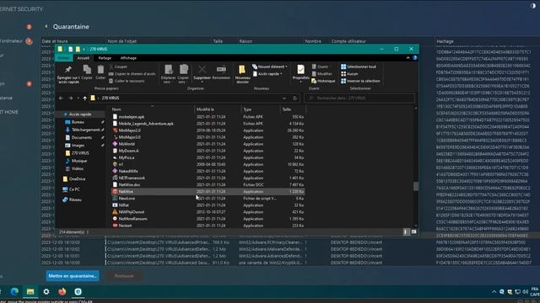
Task: Expand Nouvel élément dropdown
Action: click(287, 66)
